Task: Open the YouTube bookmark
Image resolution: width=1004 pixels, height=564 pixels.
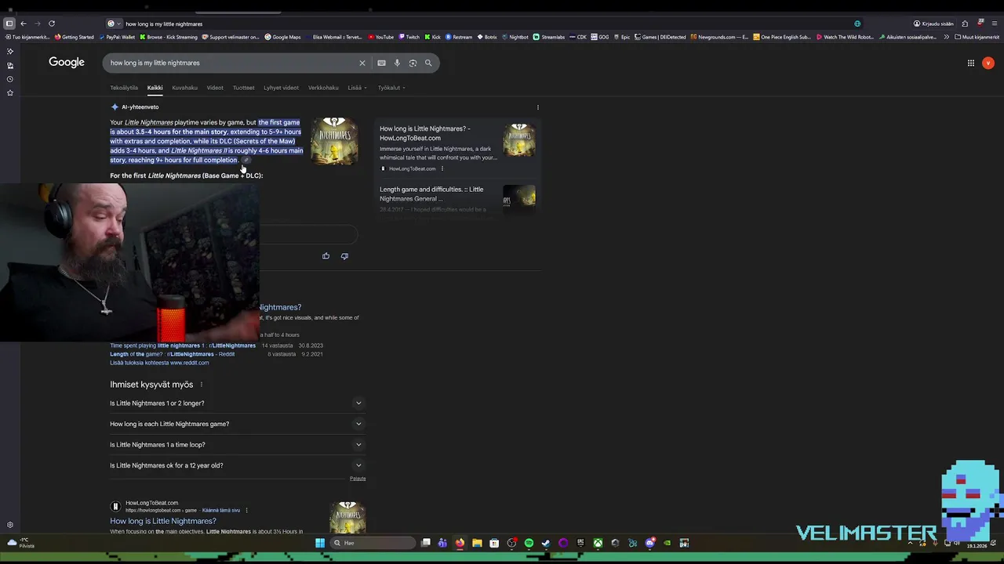Action: click(x=380, y=37)
